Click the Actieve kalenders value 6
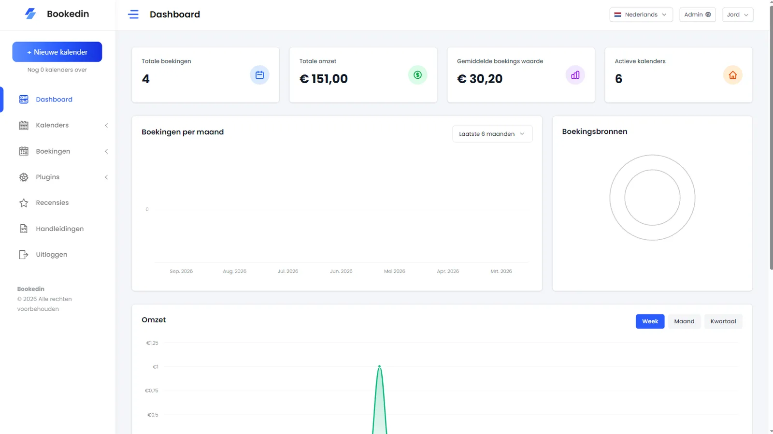The height and width of the screenshot is (434, 773). tap(619, 79)
